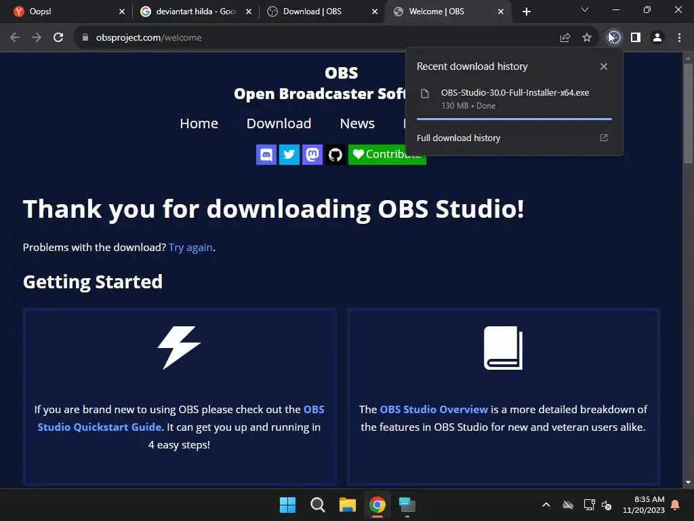
Task: Open the notification bell in the taskbar
Action: [676, 505]
